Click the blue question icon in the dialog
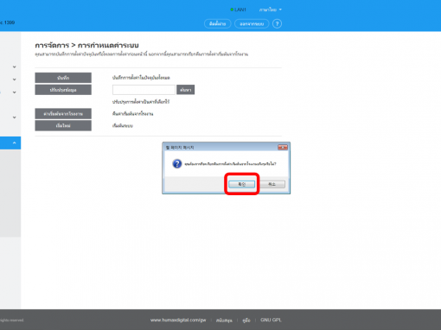The height and width of the screenshot is (330, 441). click(x=177, y=164)
